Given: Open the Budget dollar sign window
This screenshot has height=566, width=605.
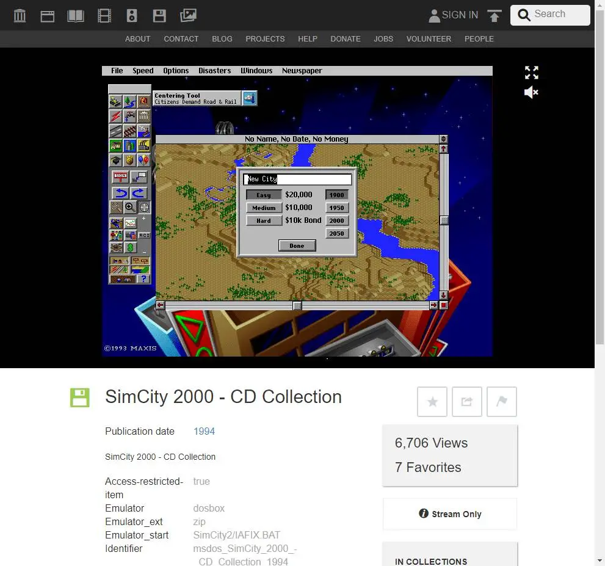Looking at the screenshot, I should 131,248.
